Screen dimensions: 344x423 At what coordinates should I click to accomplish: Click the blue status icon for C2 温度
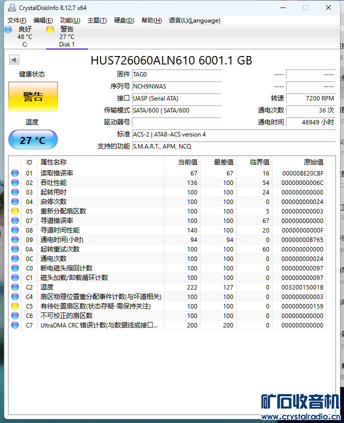click(x=15, y=287)
